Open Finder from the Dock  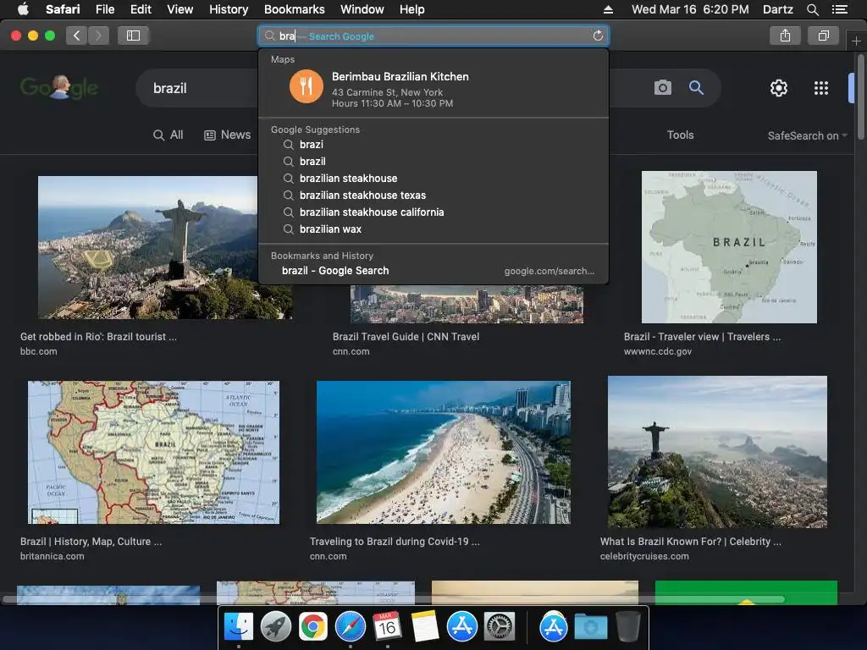click(239, 627)
